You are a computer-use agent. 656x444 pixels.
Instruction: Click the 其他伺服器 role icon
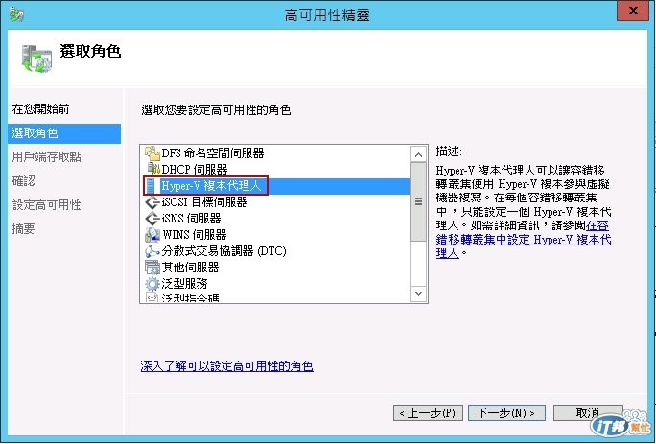(152, 268)
